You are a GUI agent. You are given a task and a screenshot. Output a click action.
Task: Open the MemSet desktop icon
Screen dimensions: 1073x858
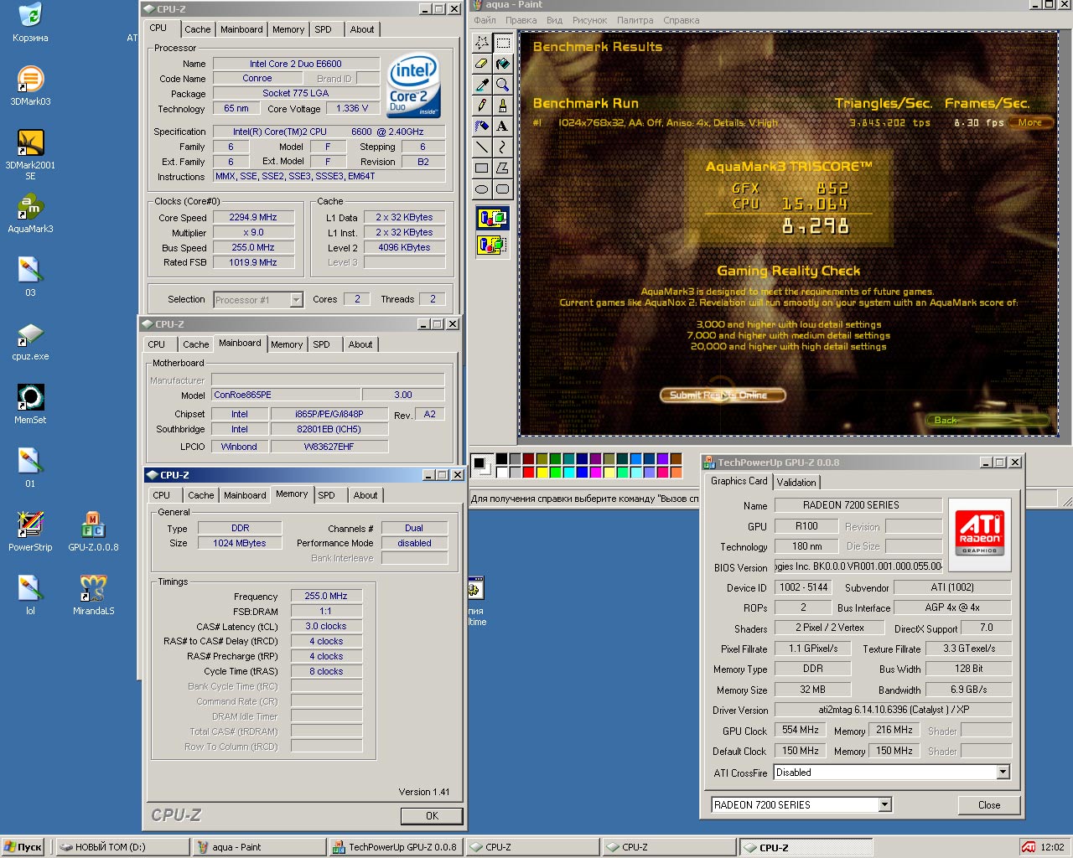30,405
